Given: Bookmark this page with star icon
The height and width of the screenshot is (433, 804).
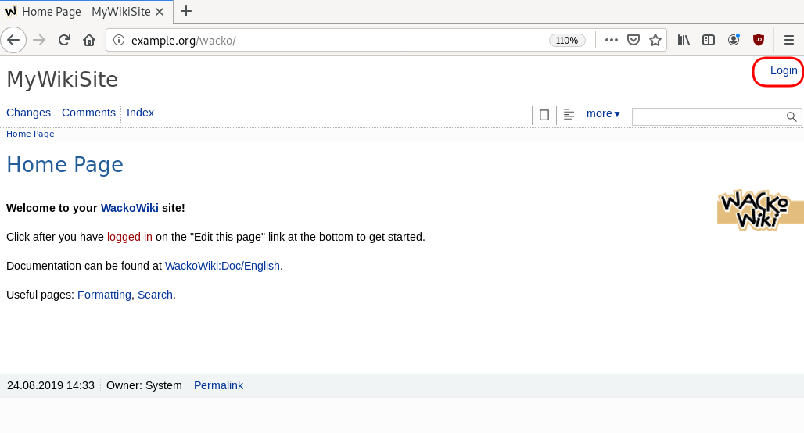Looking at the screenshot, I should point(655,40).
